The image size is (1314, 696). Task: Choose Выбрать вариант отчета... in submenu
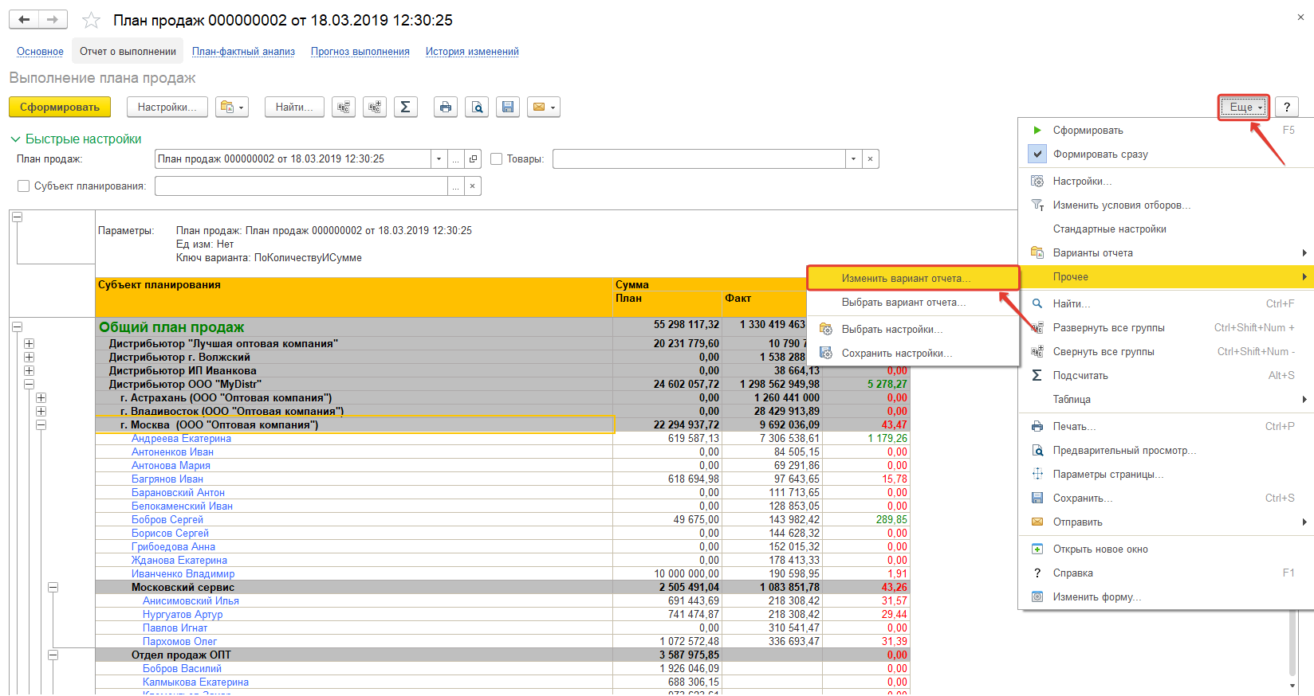[913, 303]
